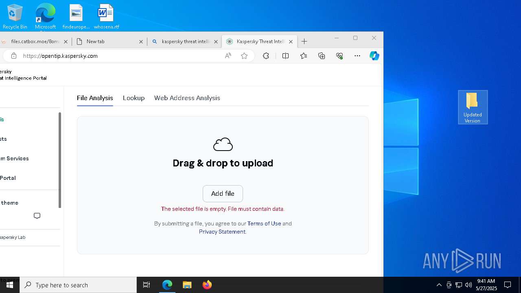Viewport: 521px width, 293px height.
Task: Click the Drag & drop to upload heading
Action: [223, 163]
